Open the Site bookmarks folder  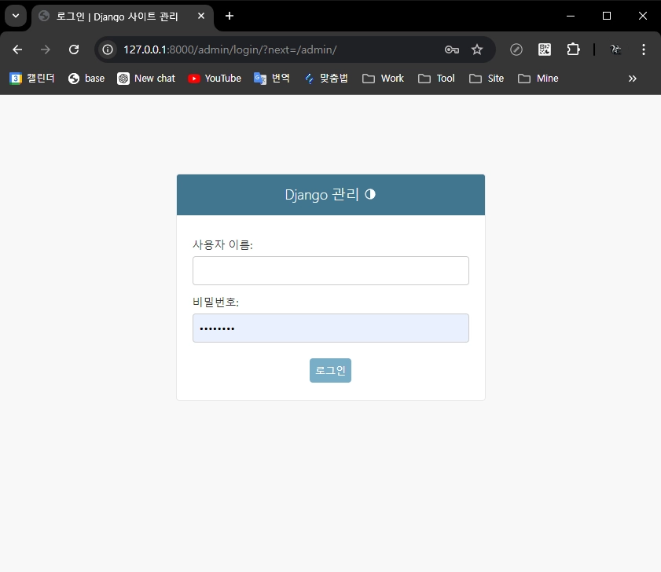[x=487, y=79]
